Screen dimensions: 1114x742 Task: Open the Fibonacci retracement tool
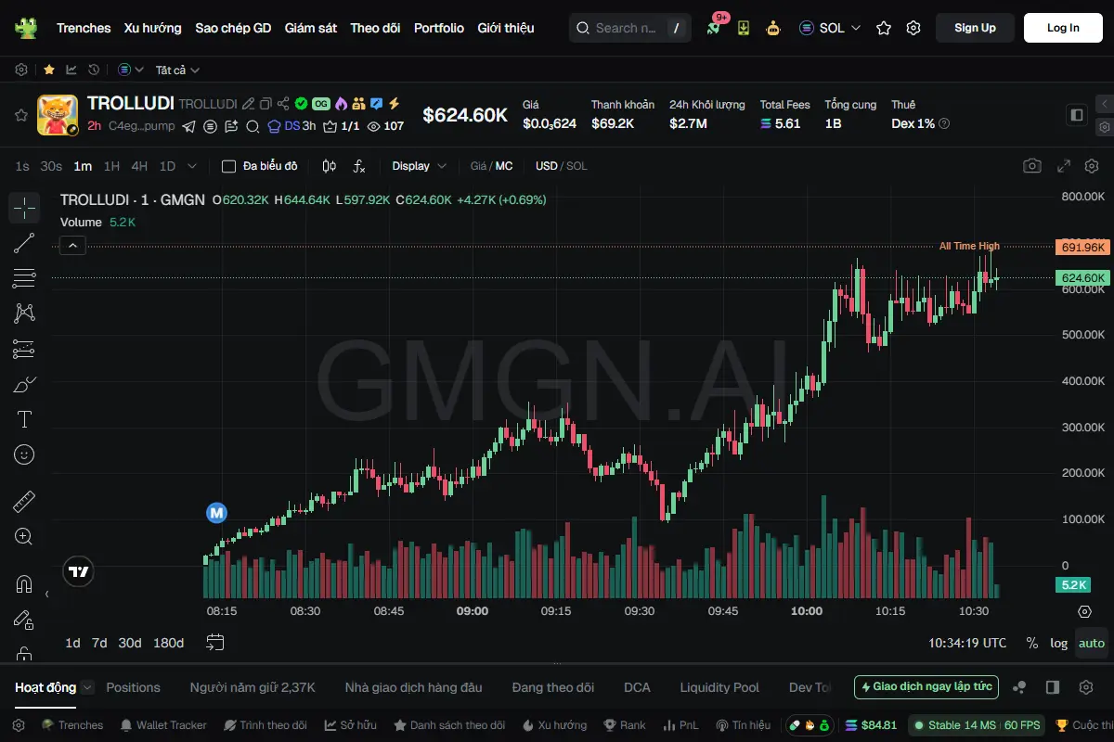tap(24, 278)
